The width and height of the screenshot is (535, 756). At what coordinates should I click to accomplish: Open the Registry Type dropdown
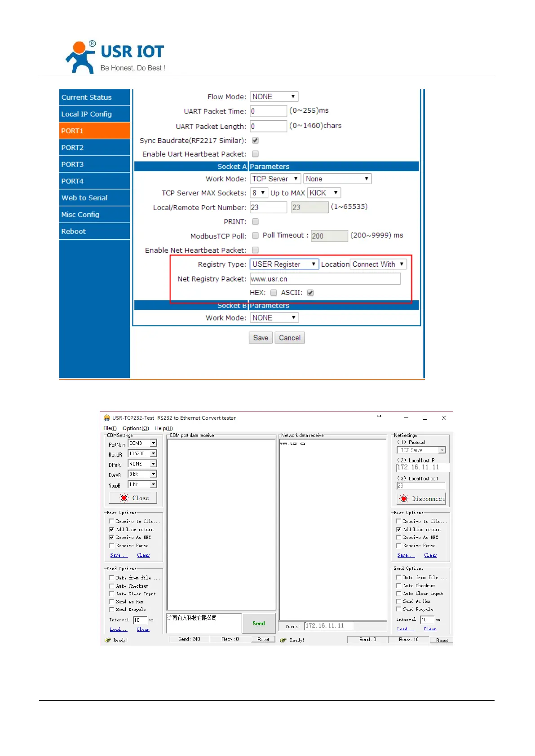[284, 264]
